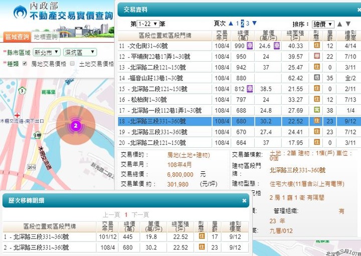Click 總價 column header in 交易資料
Image resolution: width=361 pixels, height=256 pixels.
click(x=243, y=36)
